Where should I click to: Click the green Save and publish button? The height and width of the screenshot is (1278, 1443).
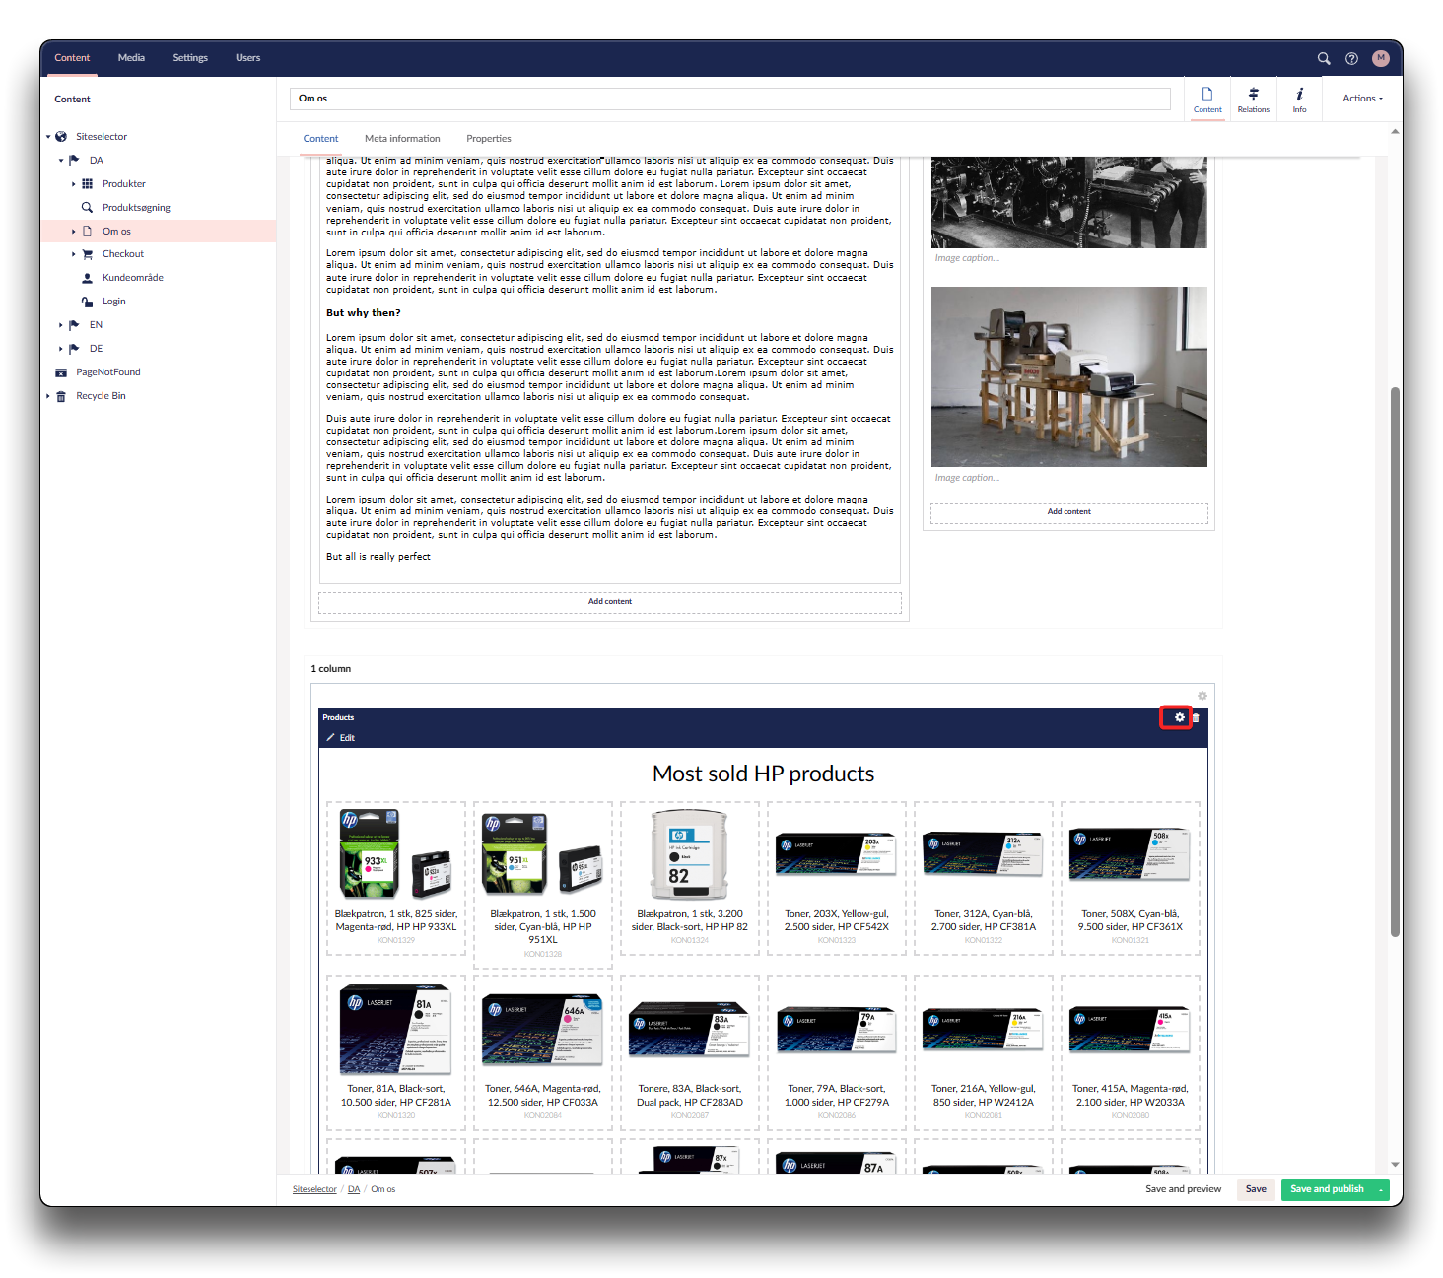pyautogui.click(x=1327, y=1189)
